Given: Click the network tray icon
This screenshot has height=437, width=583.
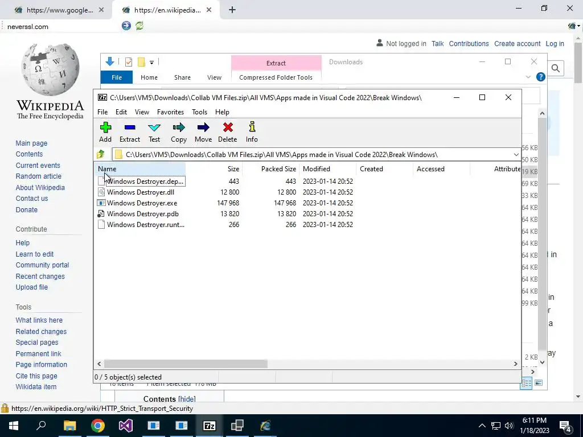Looking at the screenshot, I should pos(496,426).
